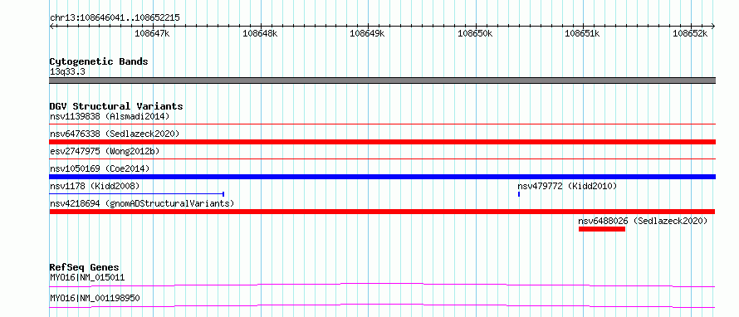
Task: Click the 108647k ruler tick label
Action: tap(152, 33)
